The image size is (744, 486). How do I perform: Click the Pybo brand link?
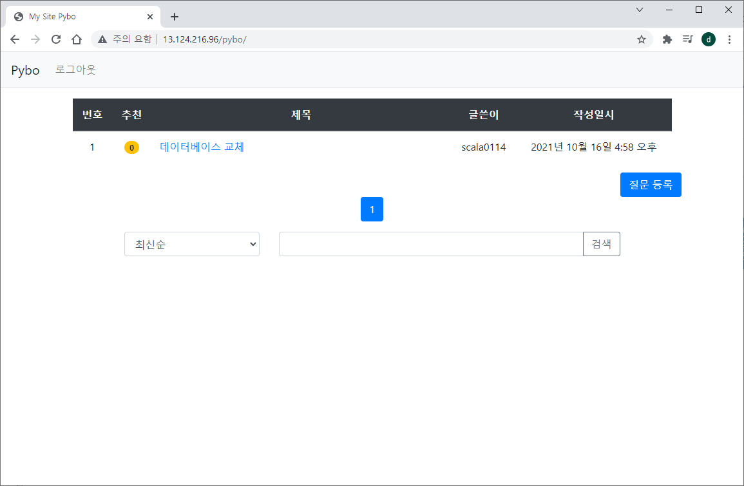[25, 70]
